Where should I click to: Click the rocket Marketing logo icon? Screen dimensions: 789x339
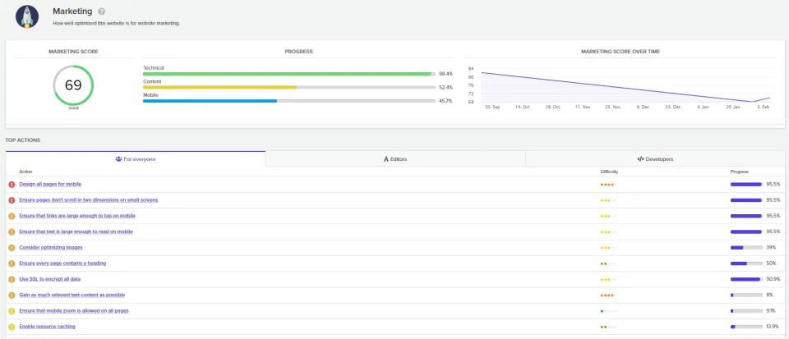(27, 16)
